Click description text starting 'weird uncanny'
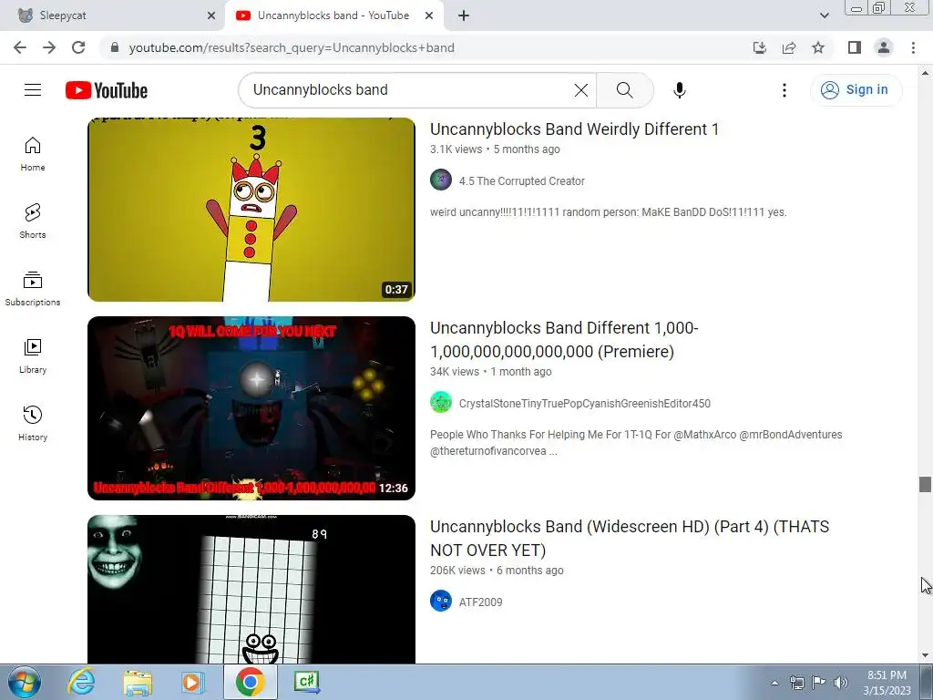 608,211
